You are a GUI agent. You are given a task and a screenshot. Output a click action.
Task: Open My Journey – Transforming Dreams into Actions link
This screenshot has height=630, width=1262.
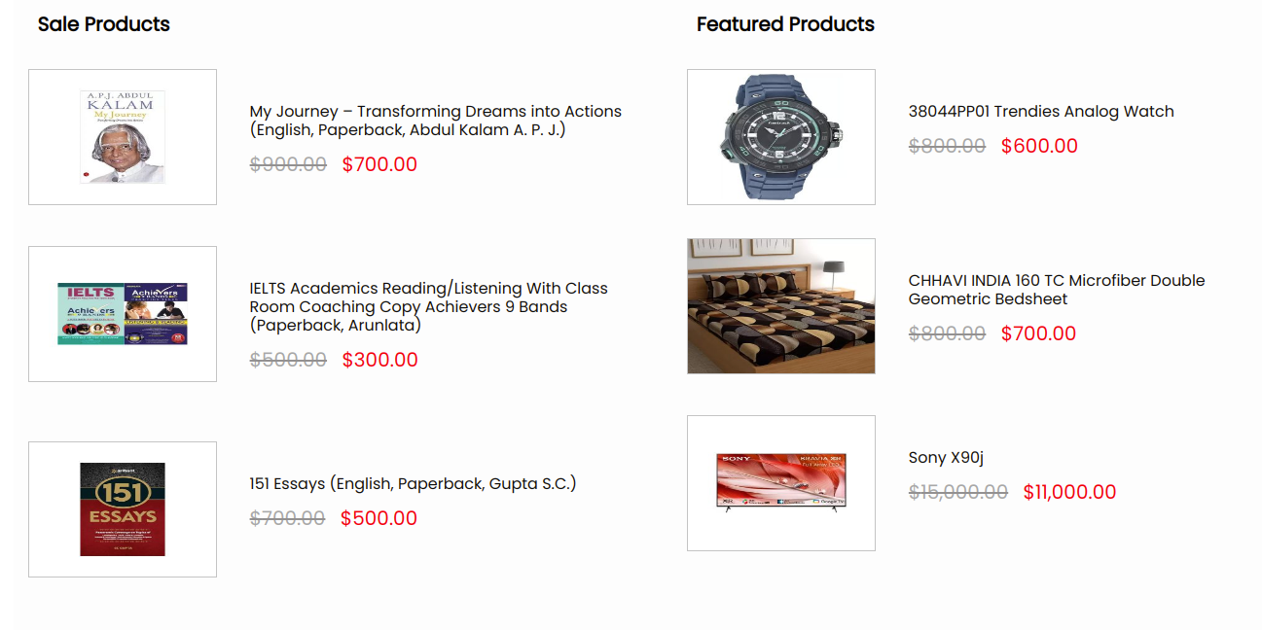click(x=435, y=121)
